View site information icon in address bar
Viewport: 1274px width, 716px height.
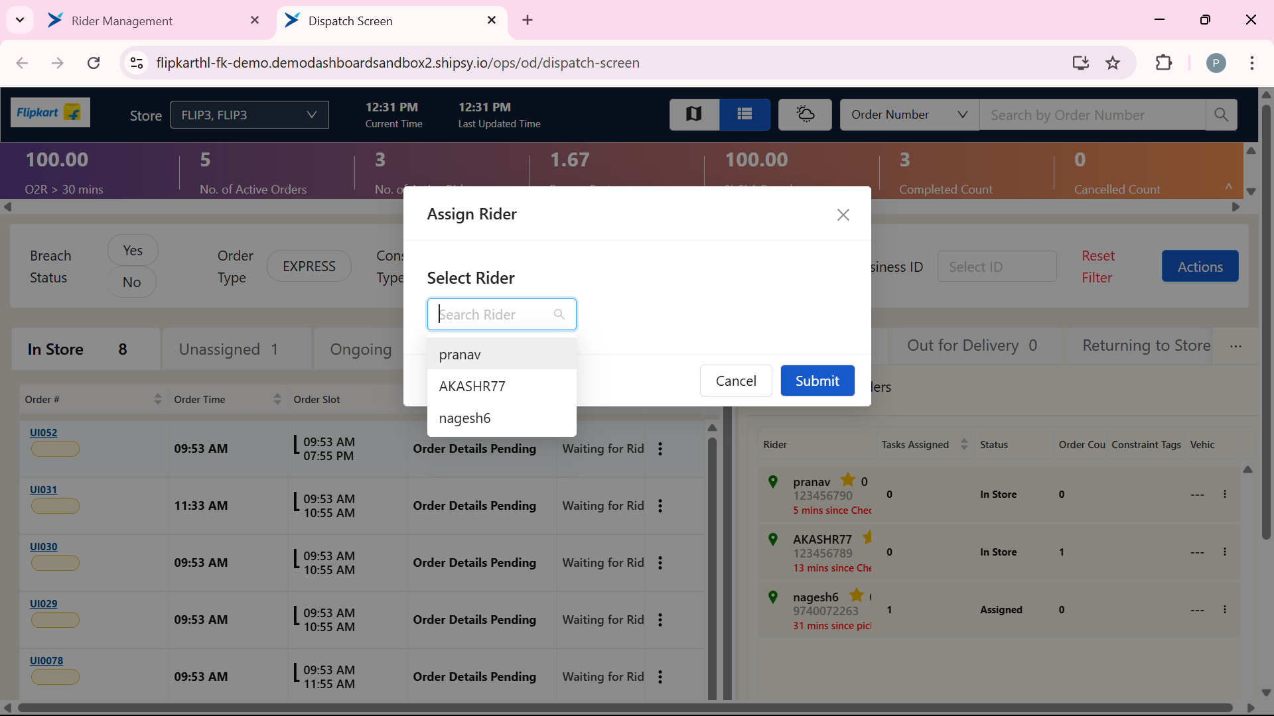pos(137,63)
